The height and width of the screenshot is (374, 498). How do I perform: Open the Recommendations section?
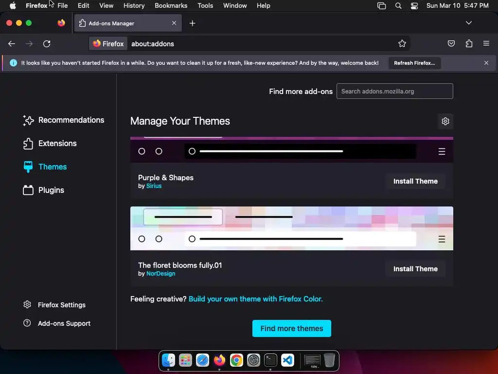tap(64, 120)
